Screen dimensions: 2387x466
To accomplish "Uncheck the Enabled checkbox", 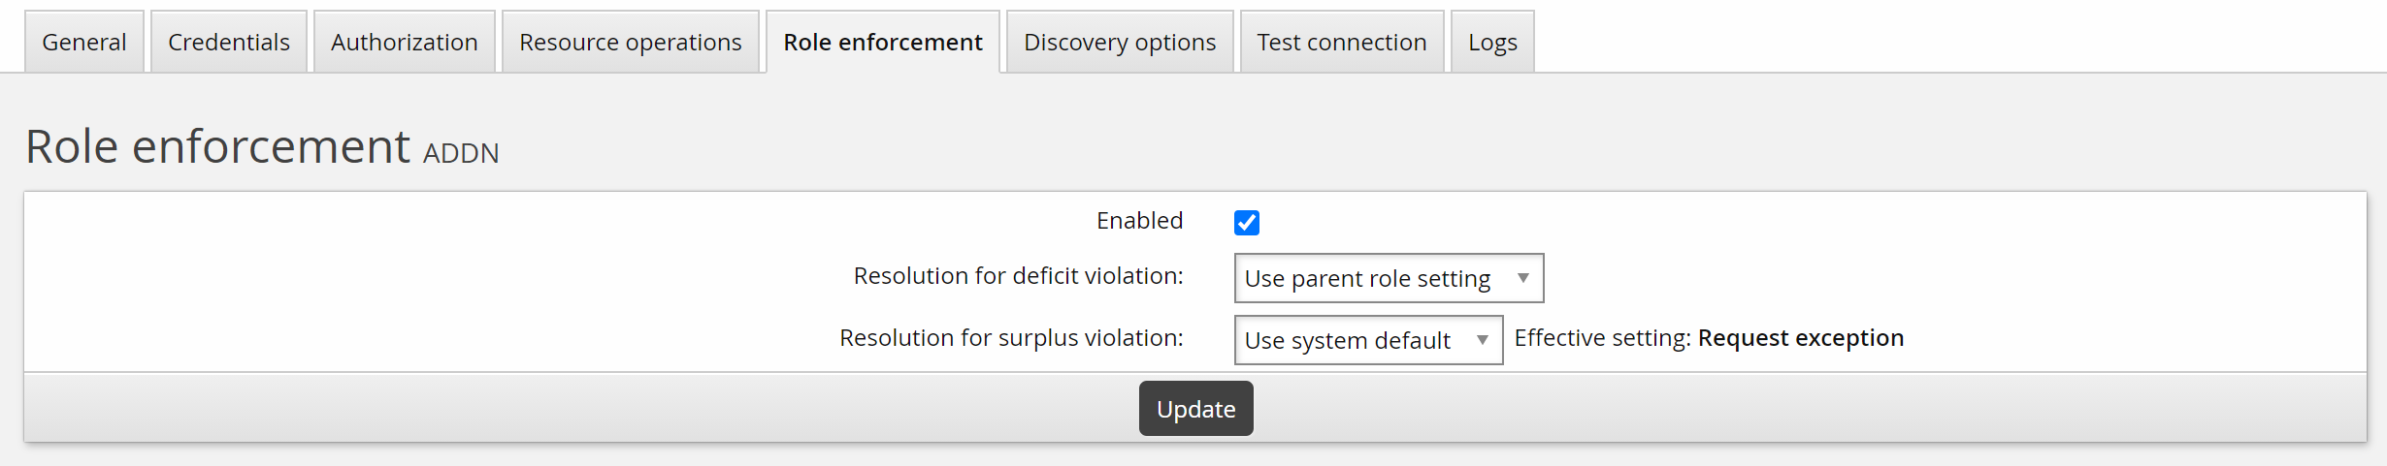I will [x=1247, y=223].
